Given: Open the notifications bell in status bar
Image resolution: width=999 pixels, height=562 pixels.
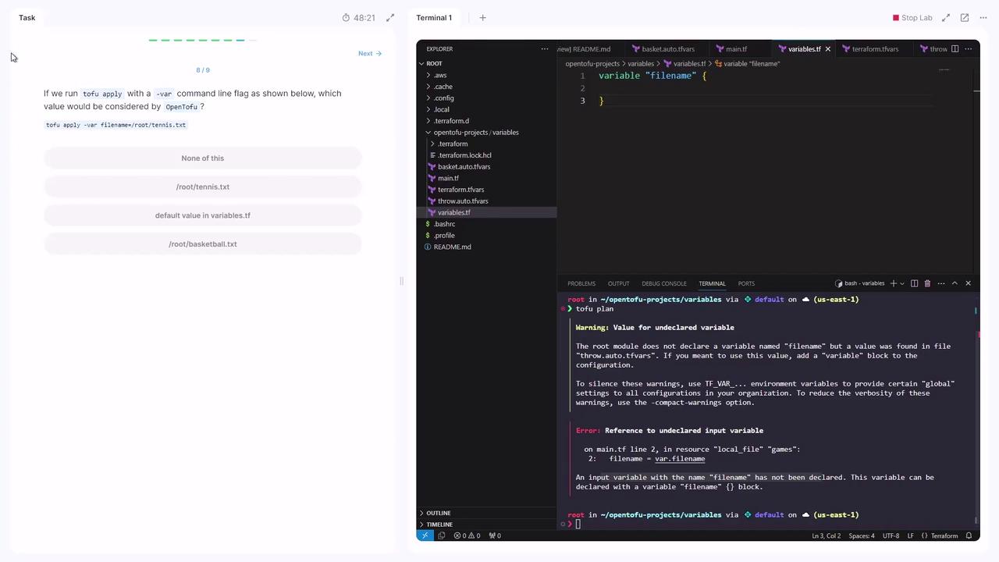Looking at the screenshot, I should tap(969, 535).
